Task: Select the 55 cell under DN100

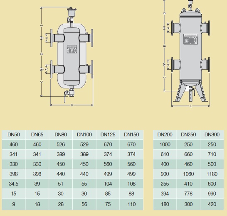Action: coord(84,184)
